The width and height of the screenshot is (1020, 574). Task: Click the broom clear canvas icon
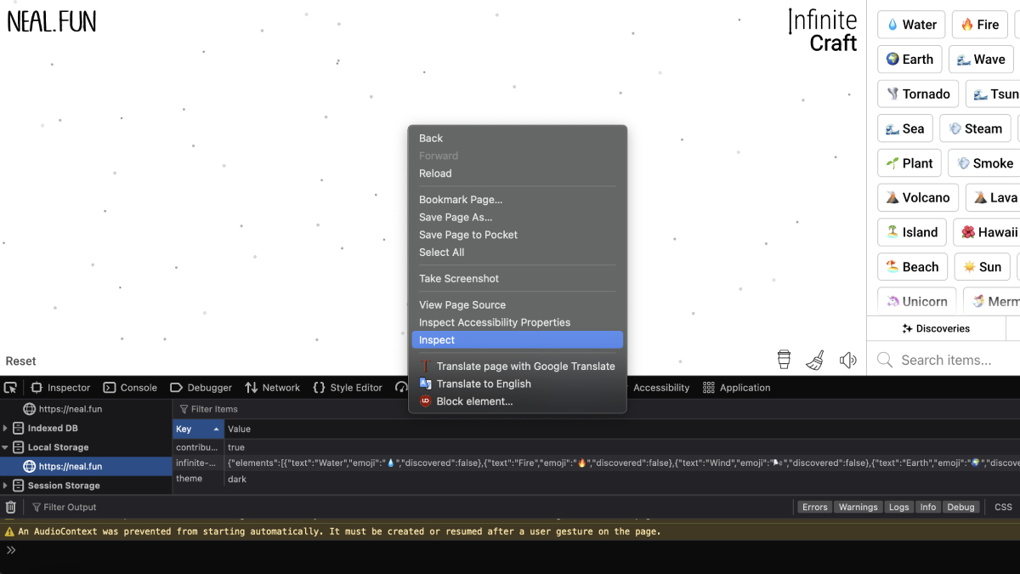click(x=815, y=360)
